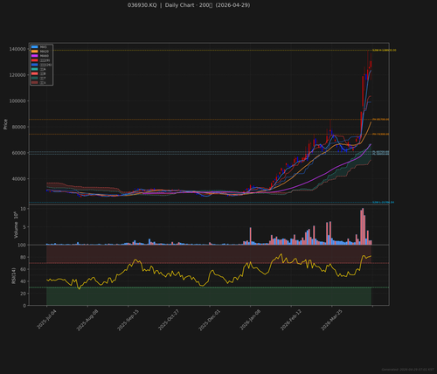Click the date label 2026-Jan-08
The width and height of the screenshot is (437, 374).
click(x=250, y=320)
